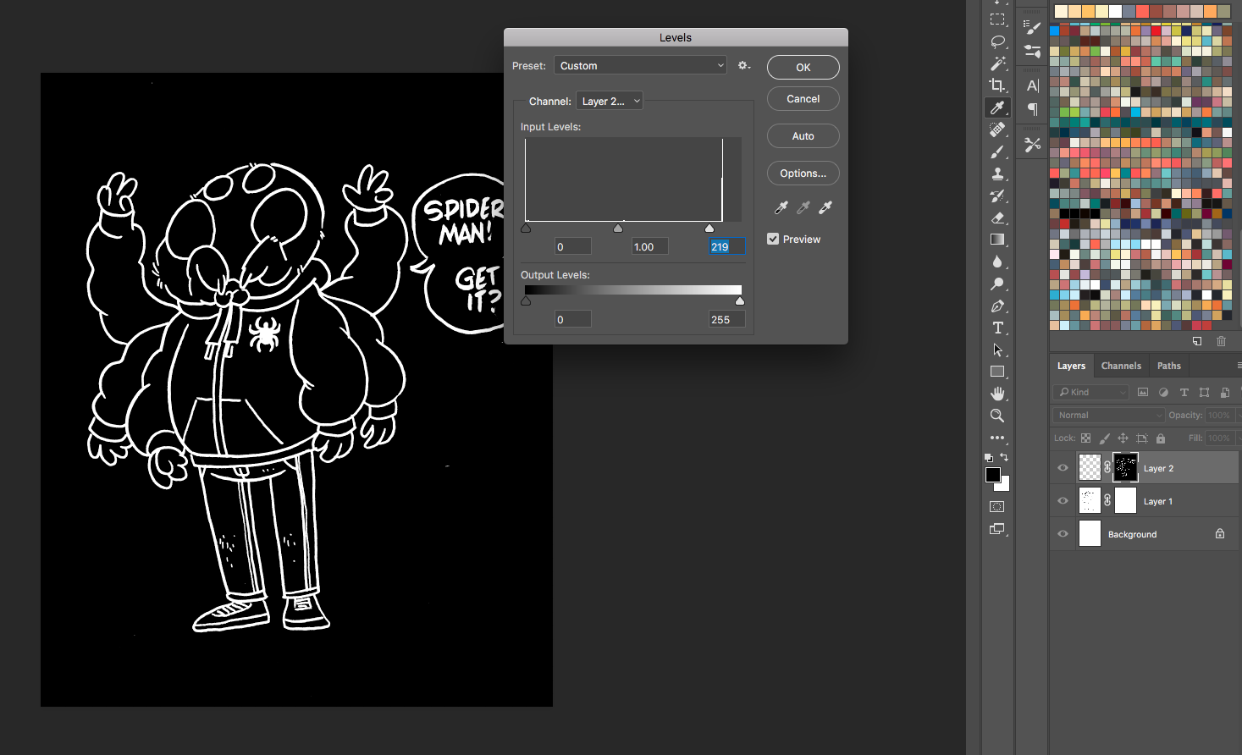Open the Channel dropdown in Levels
Image resolution: width=1242 pixels, height=755 pixels.
pos(610,101)
